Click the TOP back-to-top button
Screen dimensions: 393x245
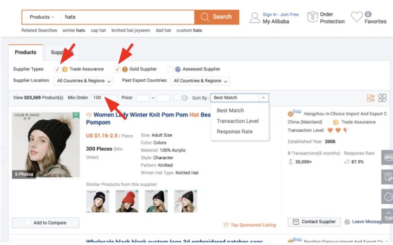[387, 216]
